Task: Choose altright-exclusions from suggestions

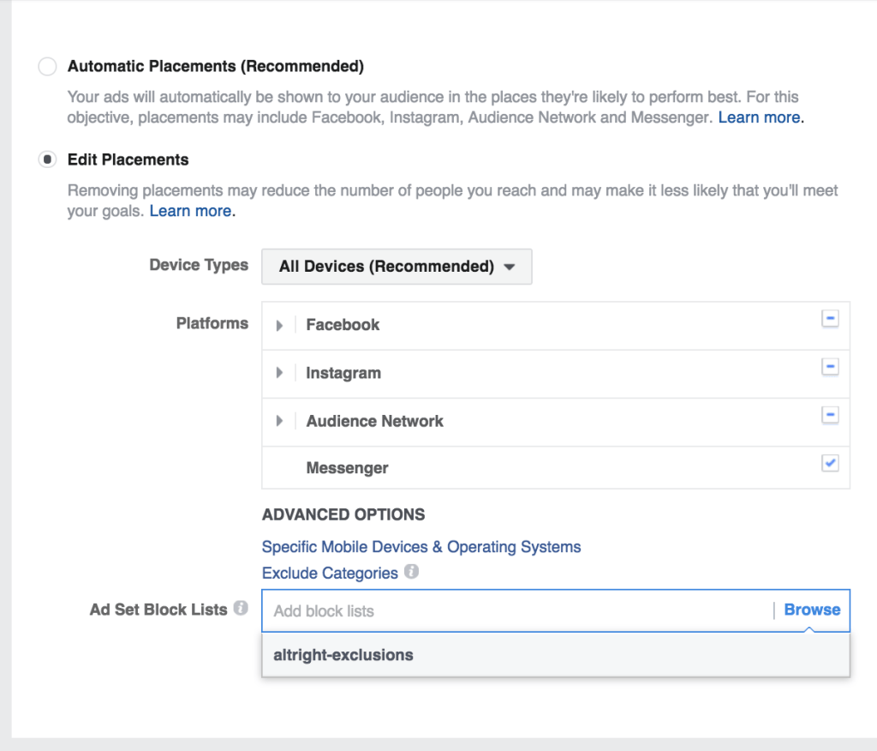Action: 555,655
